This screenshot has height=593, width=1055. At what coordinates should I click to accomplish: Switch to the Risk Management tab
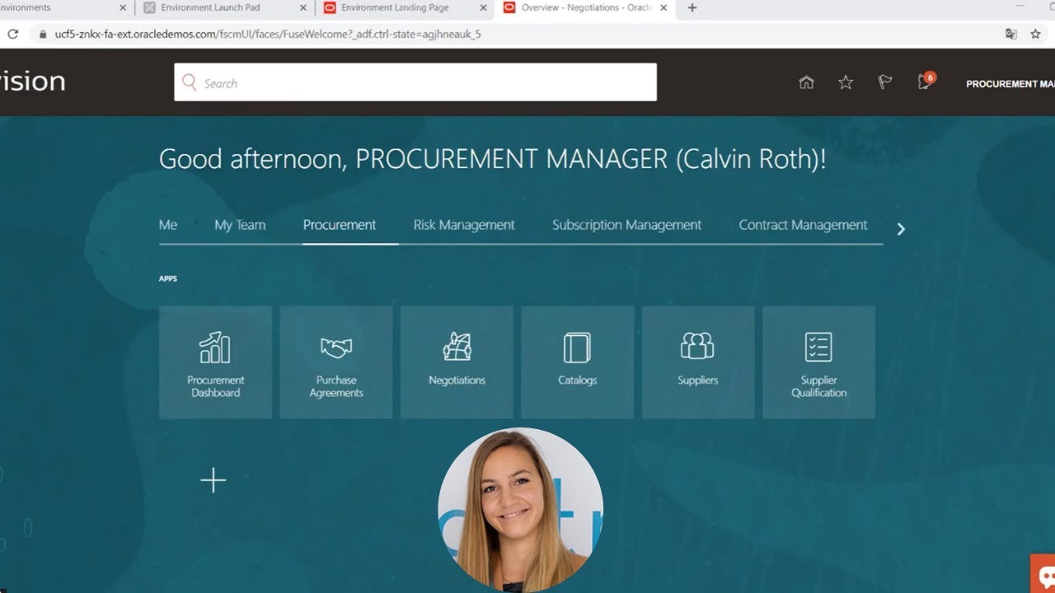point(464,225)
